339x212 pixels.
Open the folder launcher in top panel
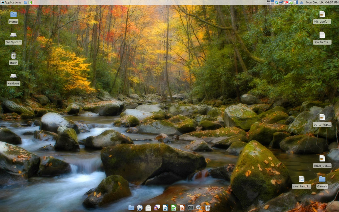click(x=25, y=2)
